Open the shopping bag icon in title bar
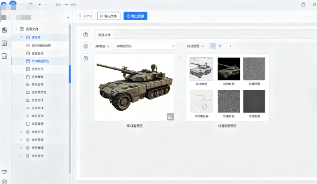Screen dimensions: 317x184 pos(303,5)
